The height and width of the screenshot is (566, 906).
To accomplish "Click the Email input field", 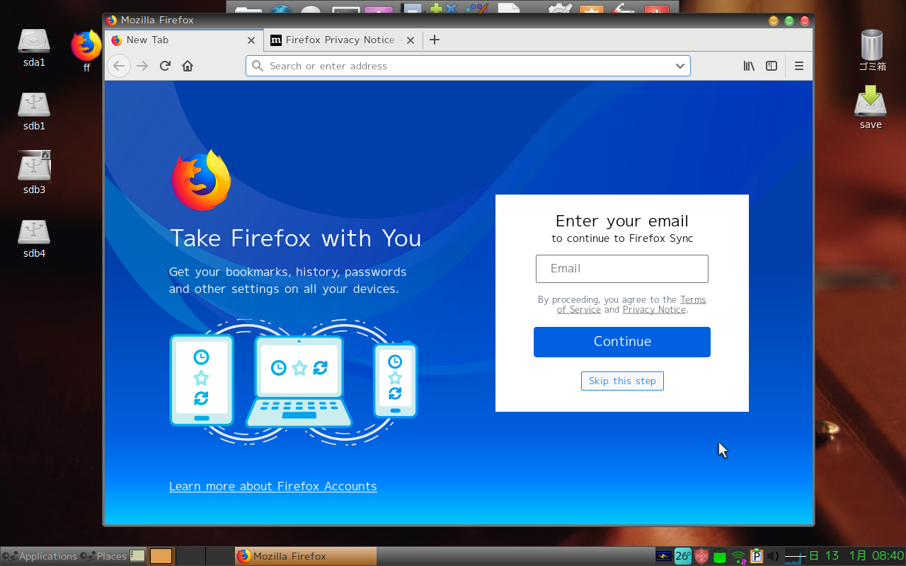I will [622, 269].
